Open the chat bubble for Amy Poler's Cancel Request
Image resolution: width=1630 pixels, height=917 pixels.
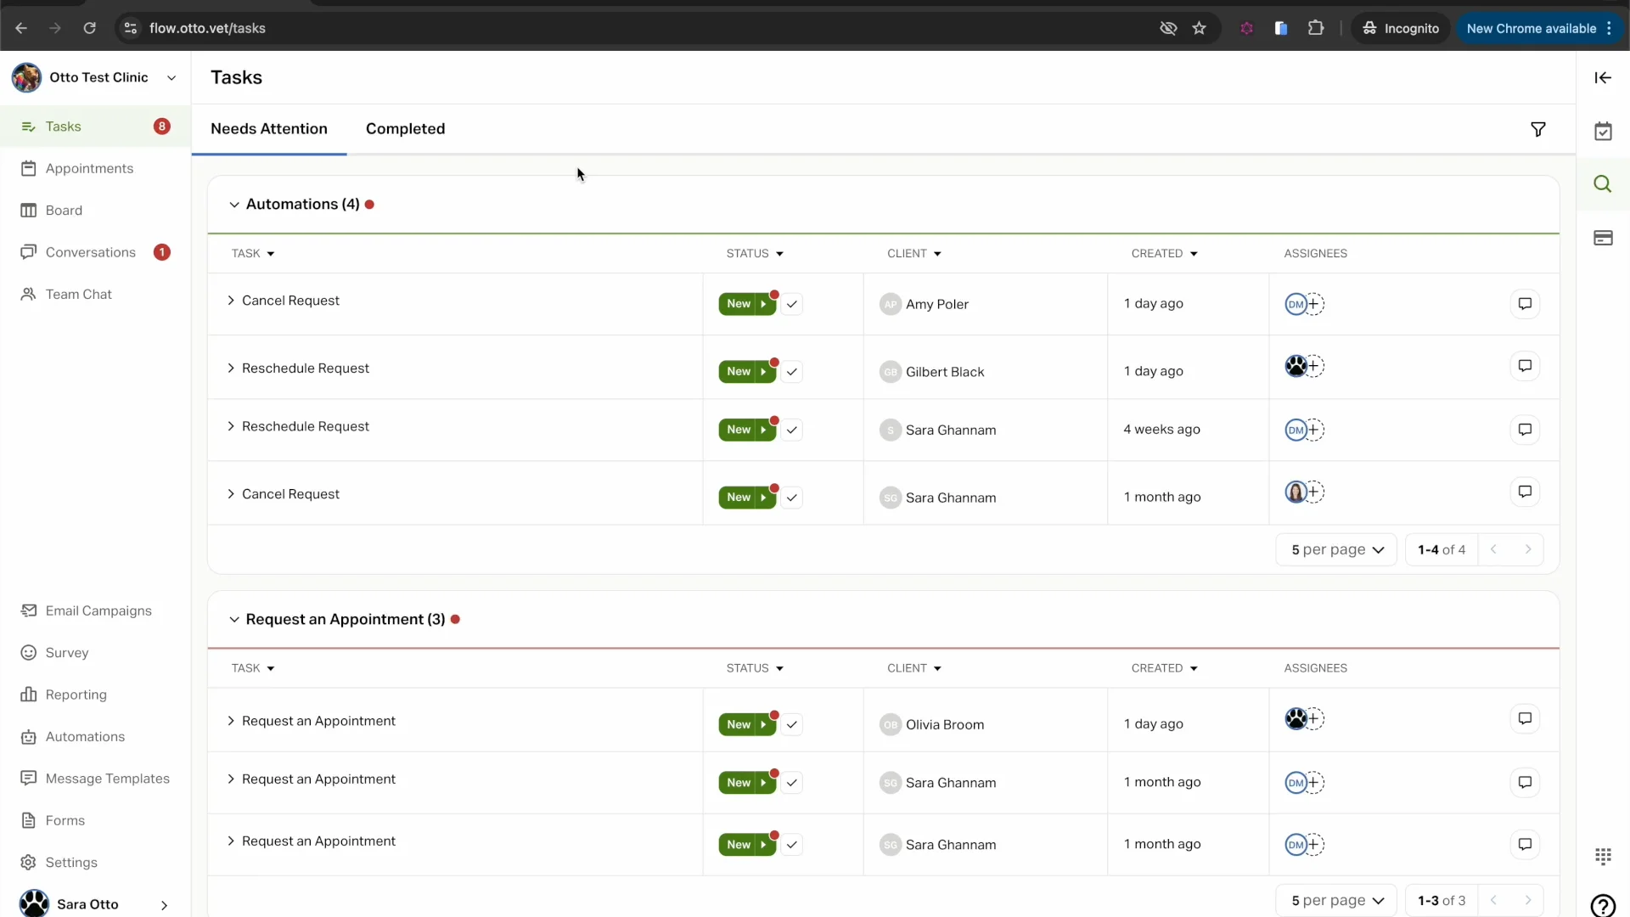click(1524, 304)
